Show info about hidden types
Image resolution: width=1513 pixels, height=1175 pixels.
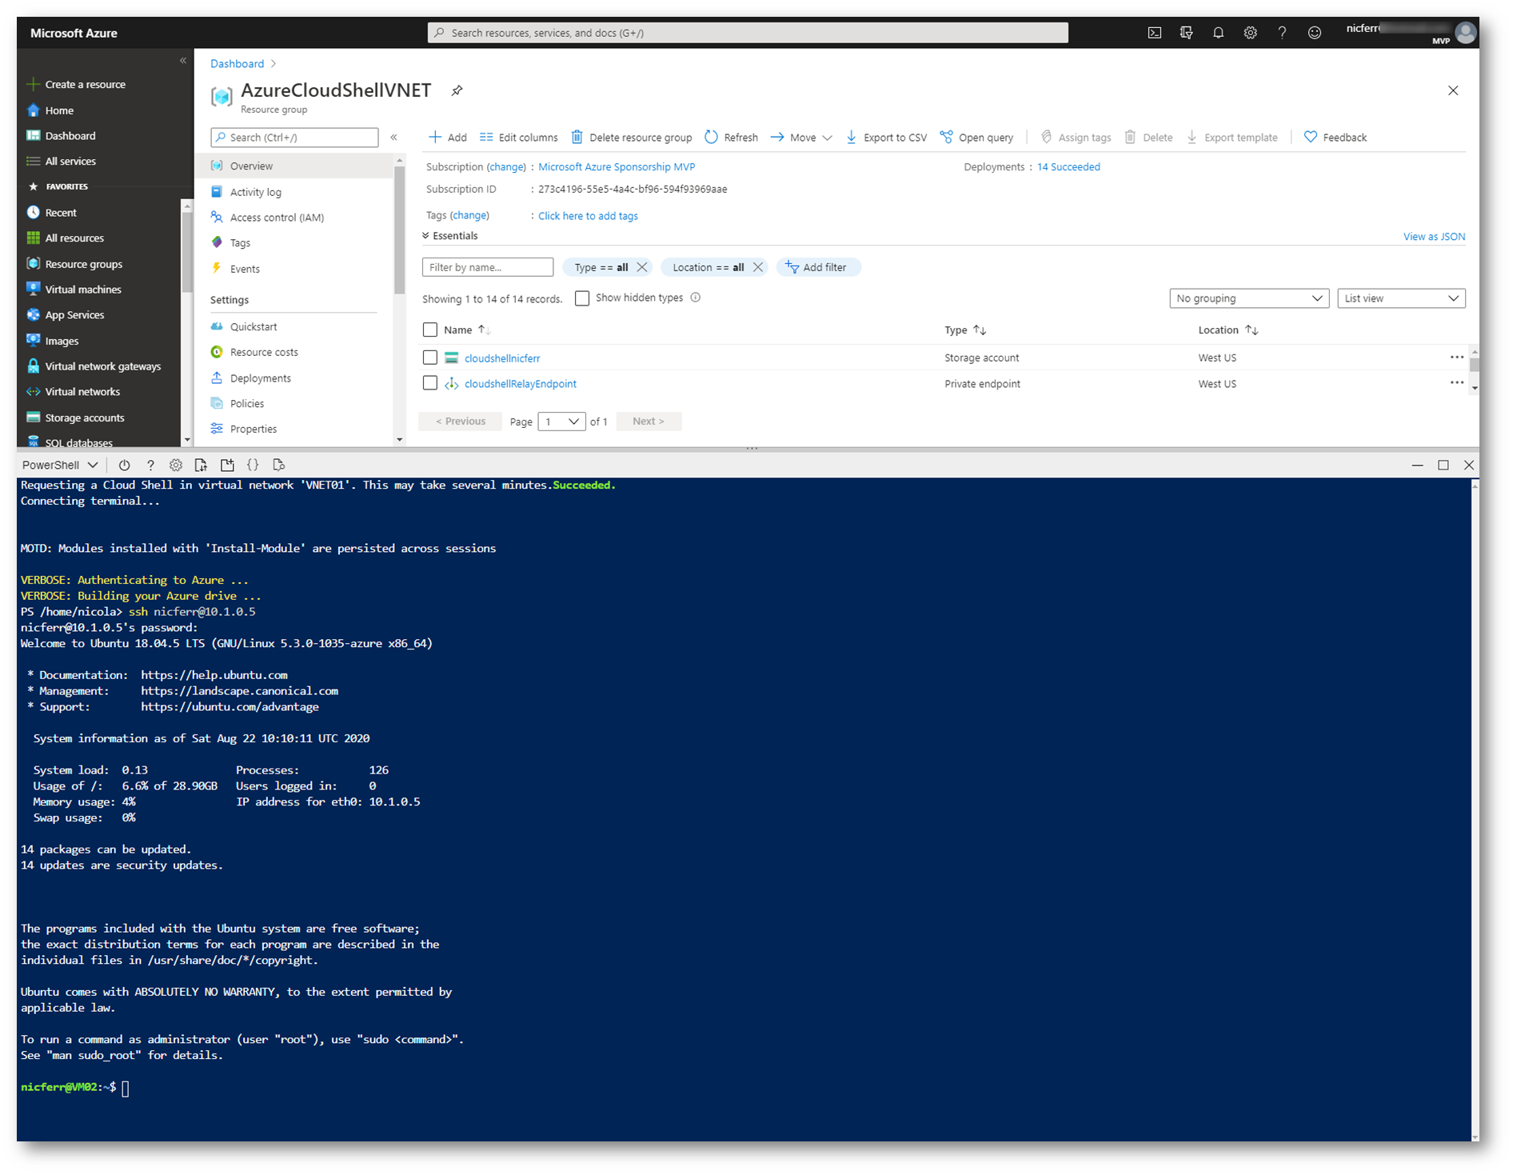tap(695, 298)
